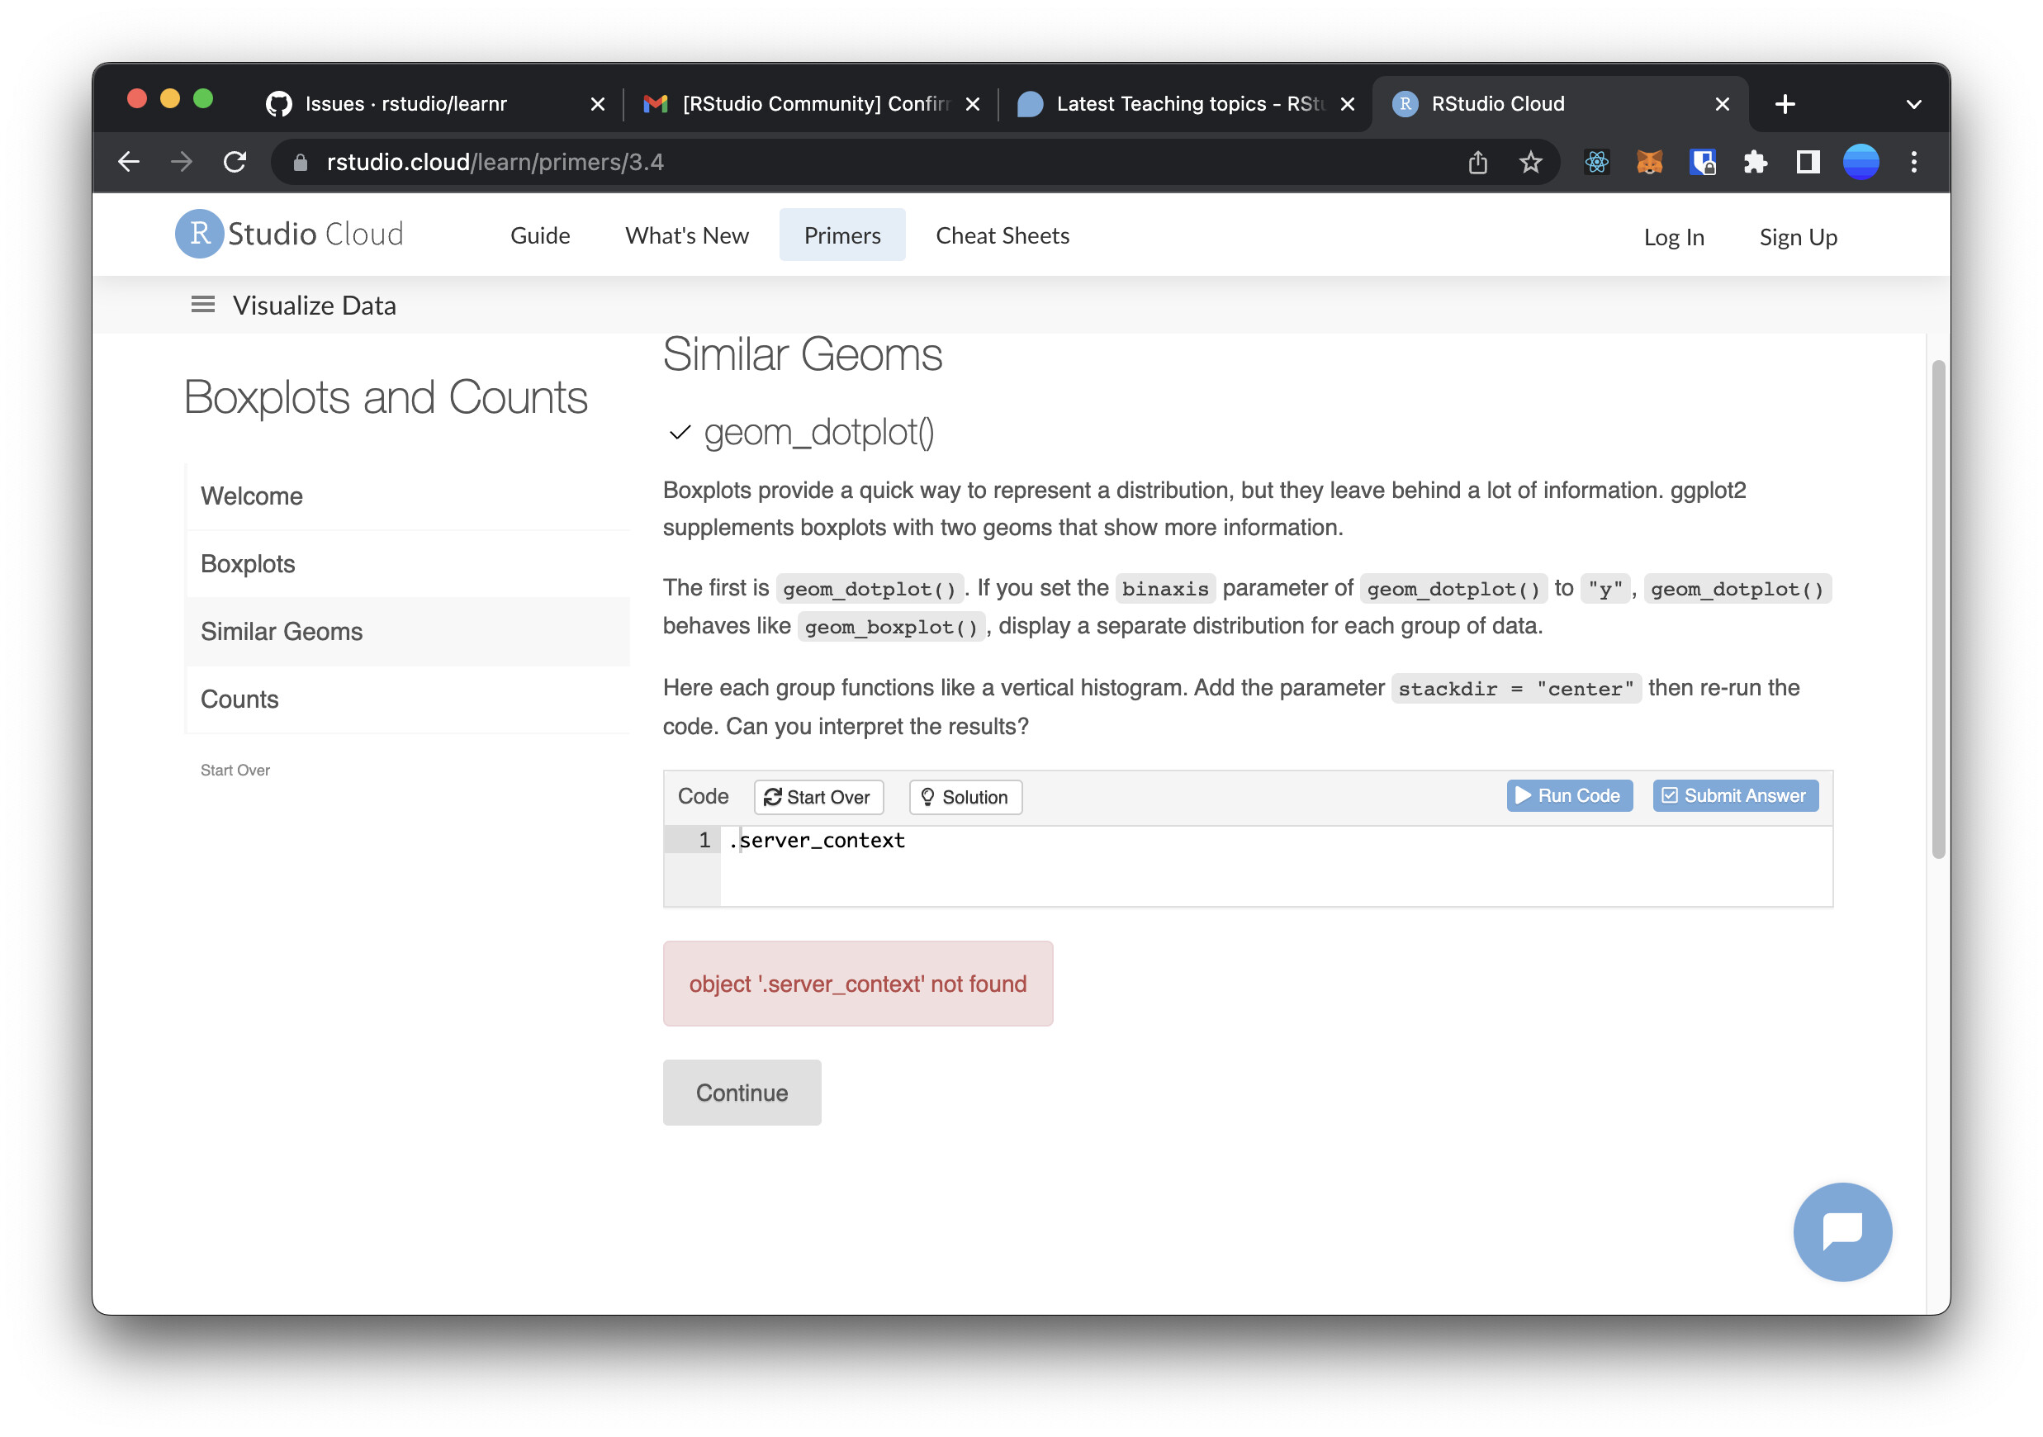Open the Cheat Sheets navigation item
2043x1437 pixels.
1002,235
